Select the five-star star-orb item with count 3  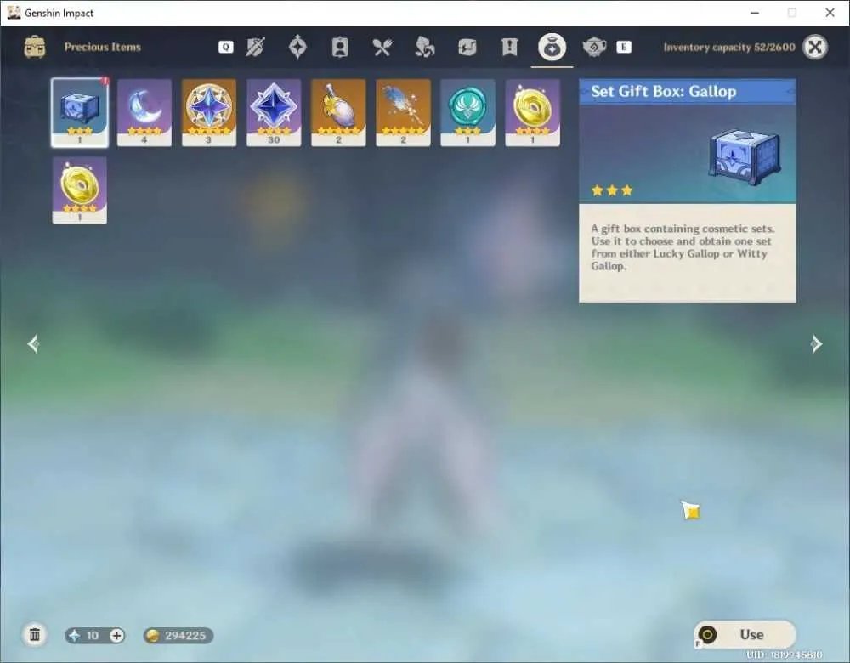pyautogui.click(x=209, y=113)
